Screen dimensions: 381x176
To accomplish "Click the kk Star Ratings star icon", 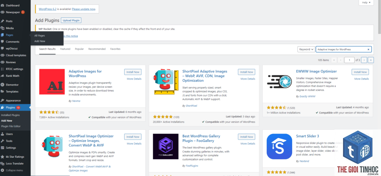I will 3,157.
